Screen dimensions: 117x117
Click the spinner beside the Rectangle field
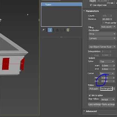click(x=114, y=89)
